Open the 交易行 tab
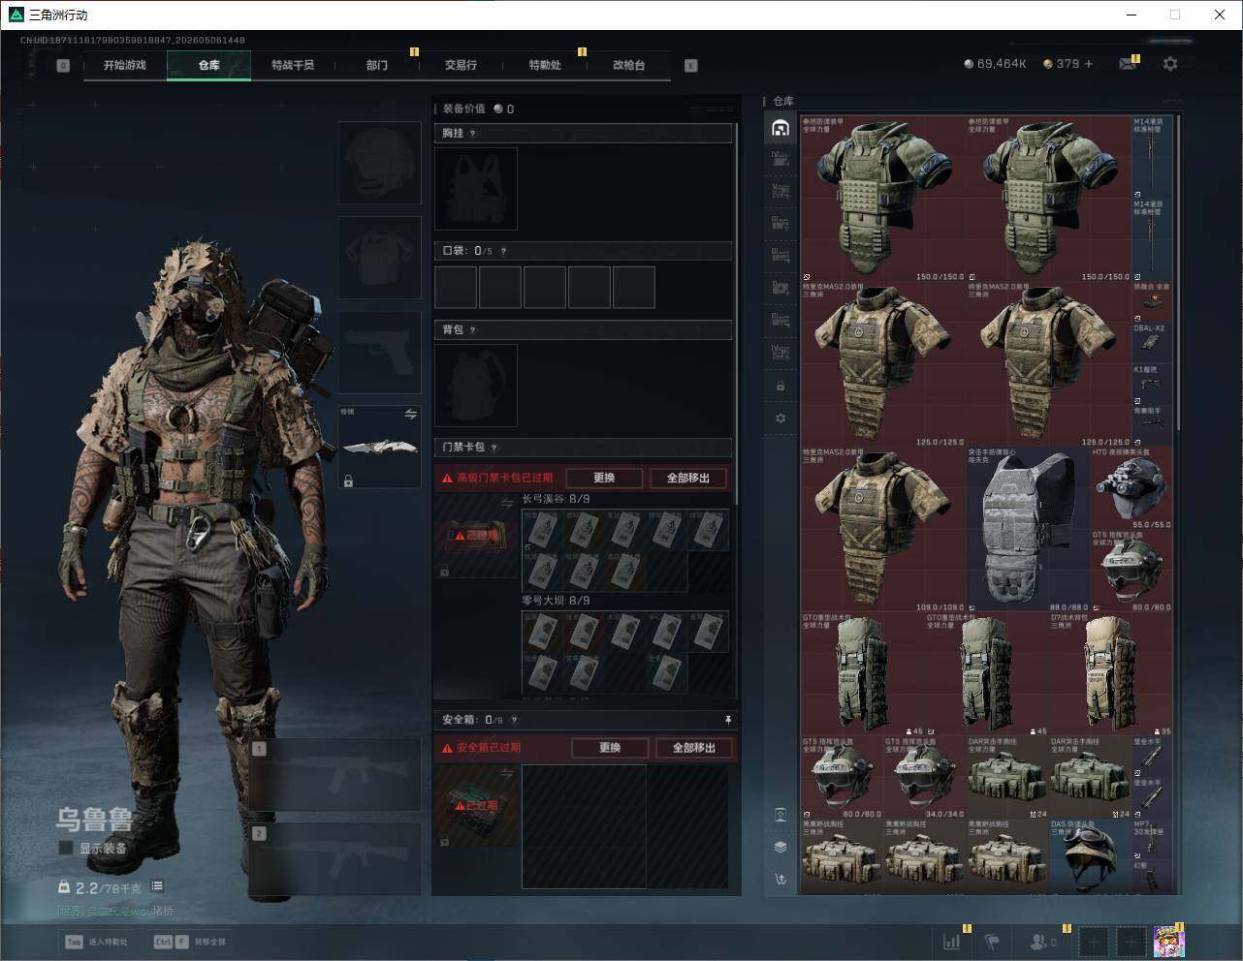The height and width of the screenshot is (961, 1243). [461, 65]
